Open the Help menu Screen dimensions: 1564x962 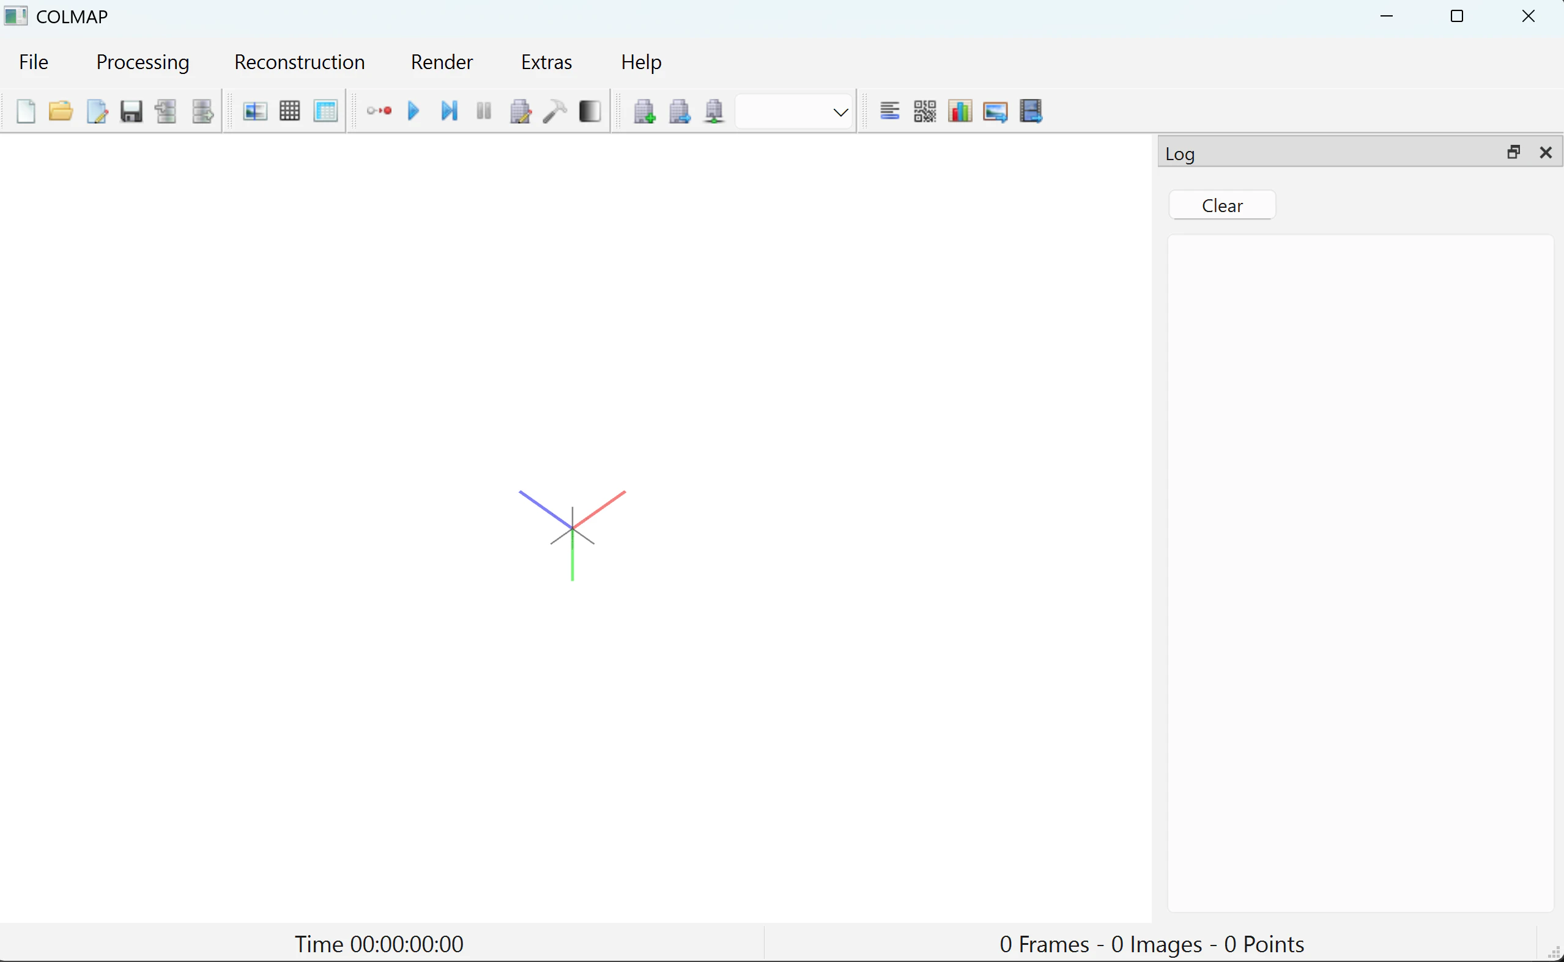(641, 62)
